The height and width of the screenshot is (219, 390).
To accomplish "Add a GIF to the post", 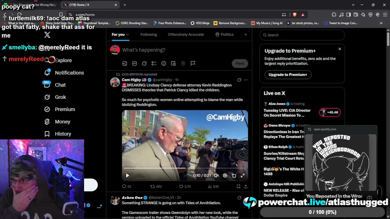I will tap(134, 63).
